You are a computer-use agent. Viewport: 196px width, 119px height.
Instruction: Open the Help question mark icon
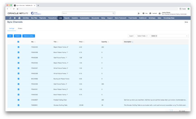click(143, 13)
